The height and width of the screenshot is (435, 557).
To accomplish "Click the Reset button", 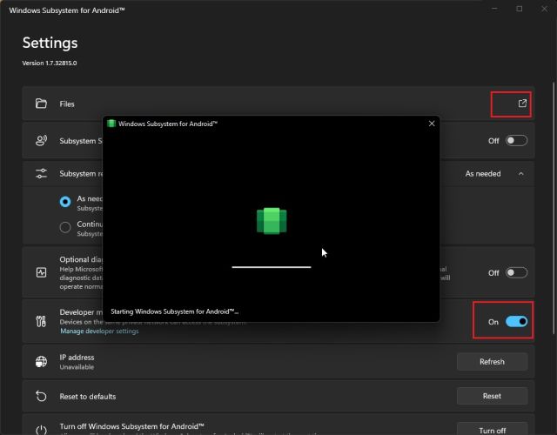I will click(492, 396).
